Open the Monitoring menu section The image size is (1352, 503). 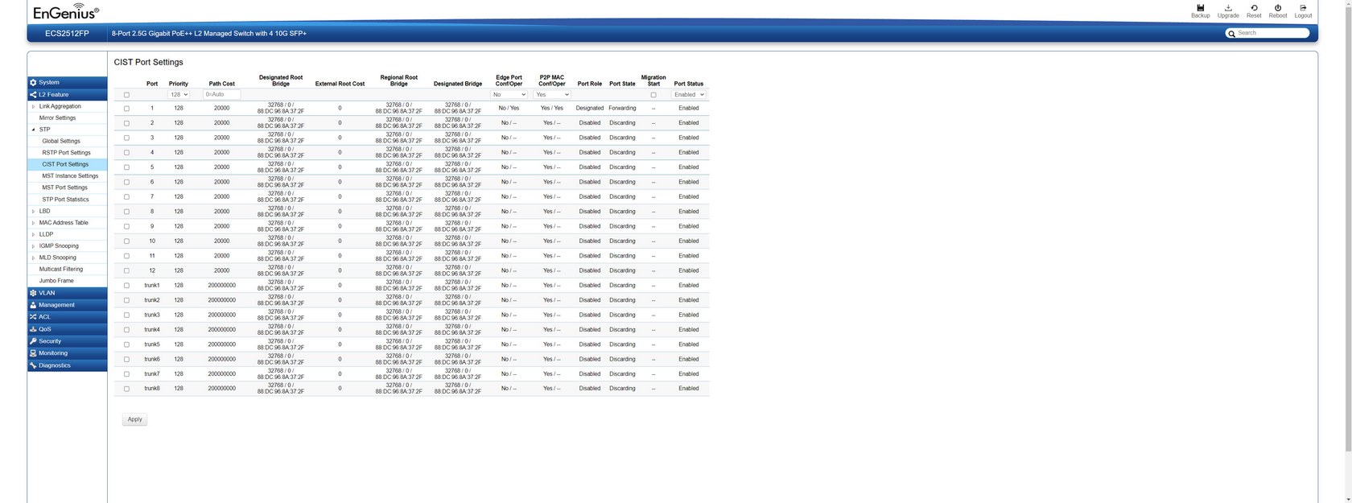(68, 353)
